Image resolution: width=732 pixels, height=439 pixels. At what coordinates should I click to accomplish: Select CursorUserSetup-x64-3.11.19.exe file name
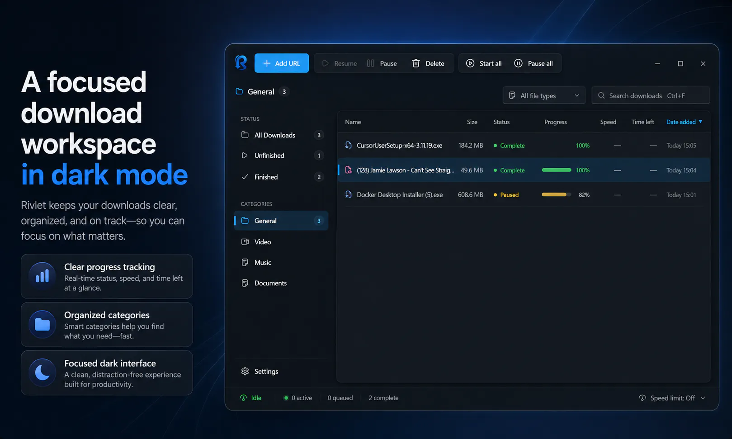[400, 146]
